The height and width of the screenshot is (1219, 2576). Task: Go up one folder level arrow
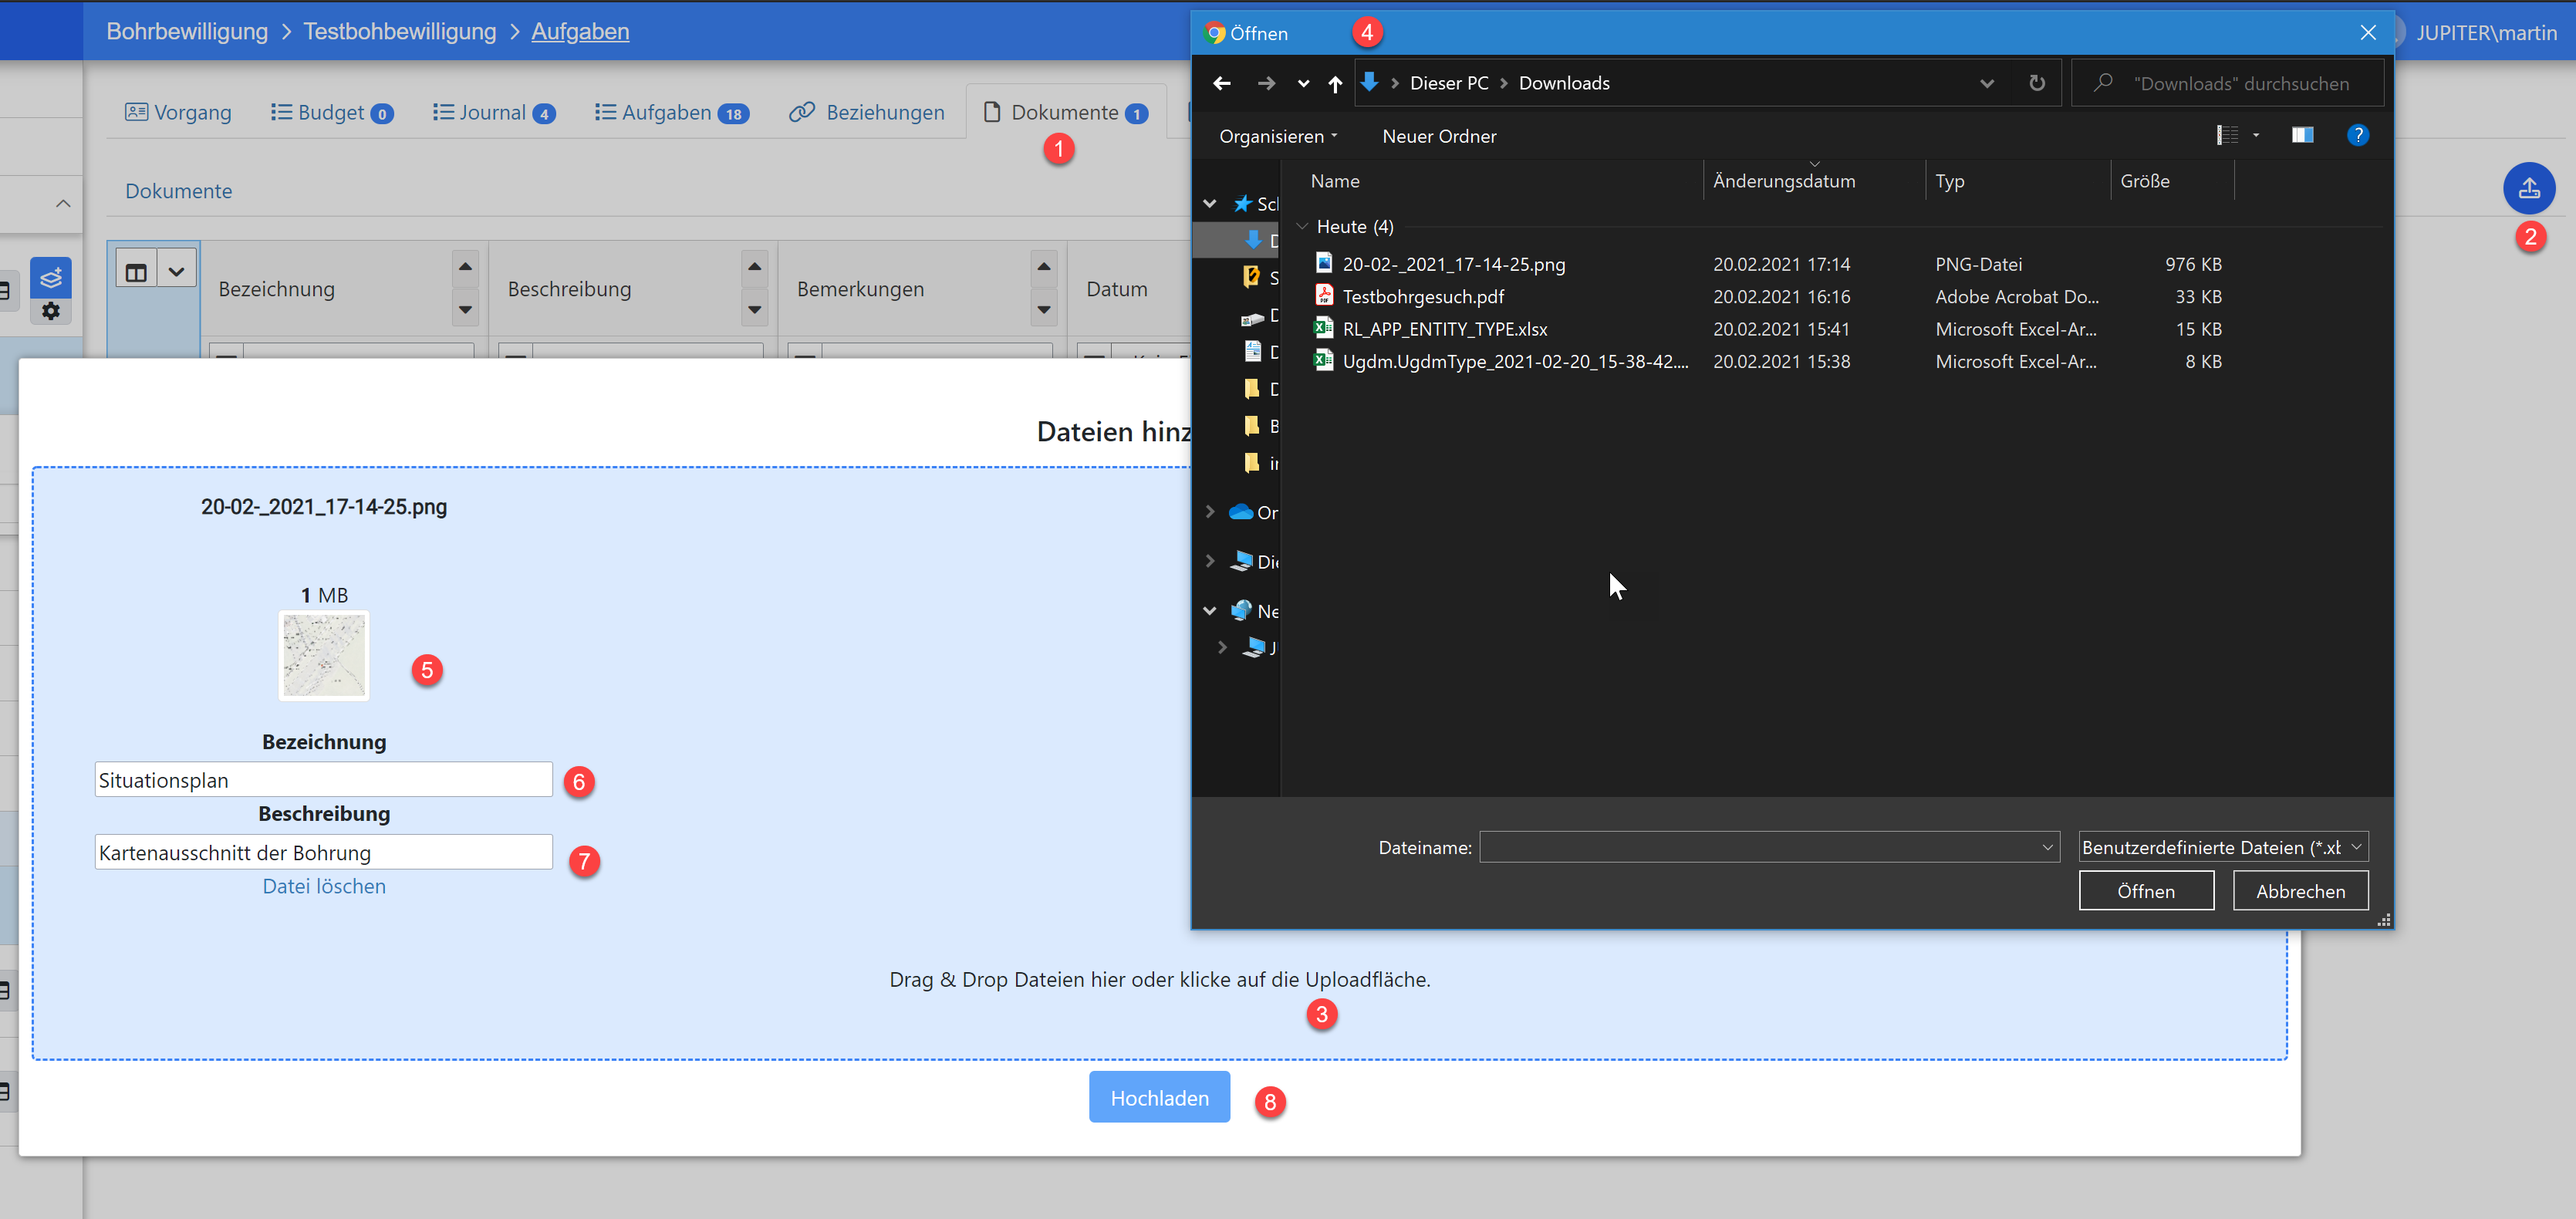1335,84
